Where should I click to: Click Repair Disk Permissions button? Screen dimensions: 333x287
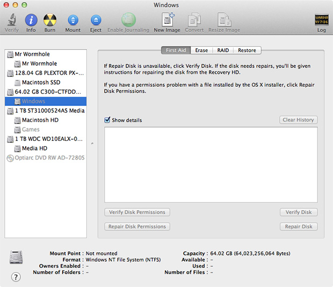tap(137, 226)
